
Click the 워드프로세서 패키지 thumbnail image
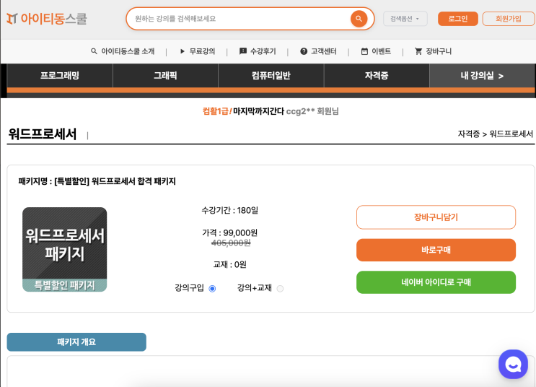point(65,249)
